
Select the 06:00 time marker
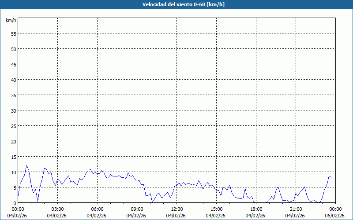pyautogui.click(x=97, y=209)
